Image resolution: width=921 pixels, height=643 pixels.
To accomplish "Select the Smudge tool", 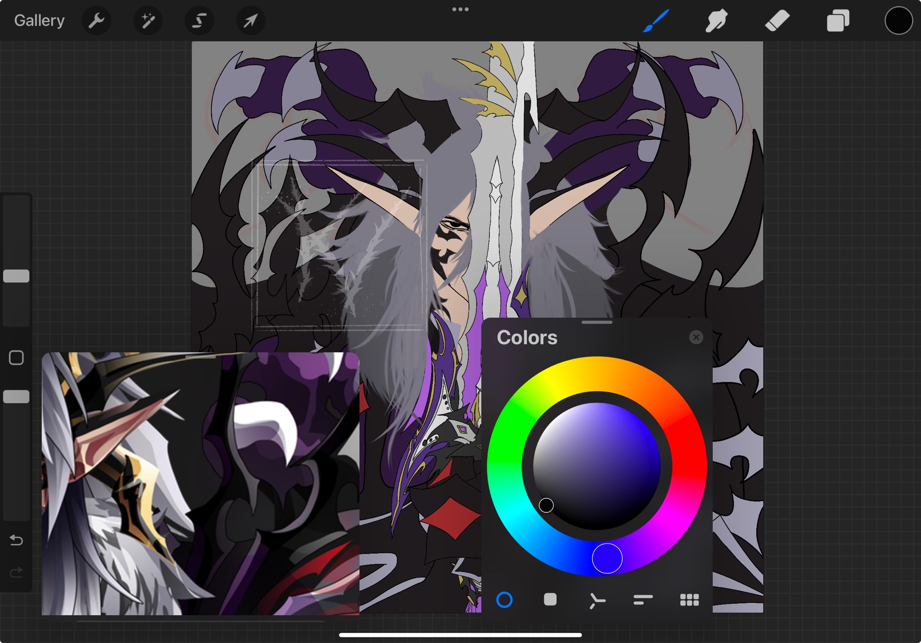I will (717, 21).
